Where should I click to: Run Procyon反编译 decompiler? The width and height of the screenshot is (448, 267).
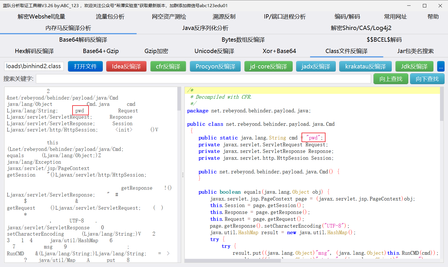click(x=215, y=66)
